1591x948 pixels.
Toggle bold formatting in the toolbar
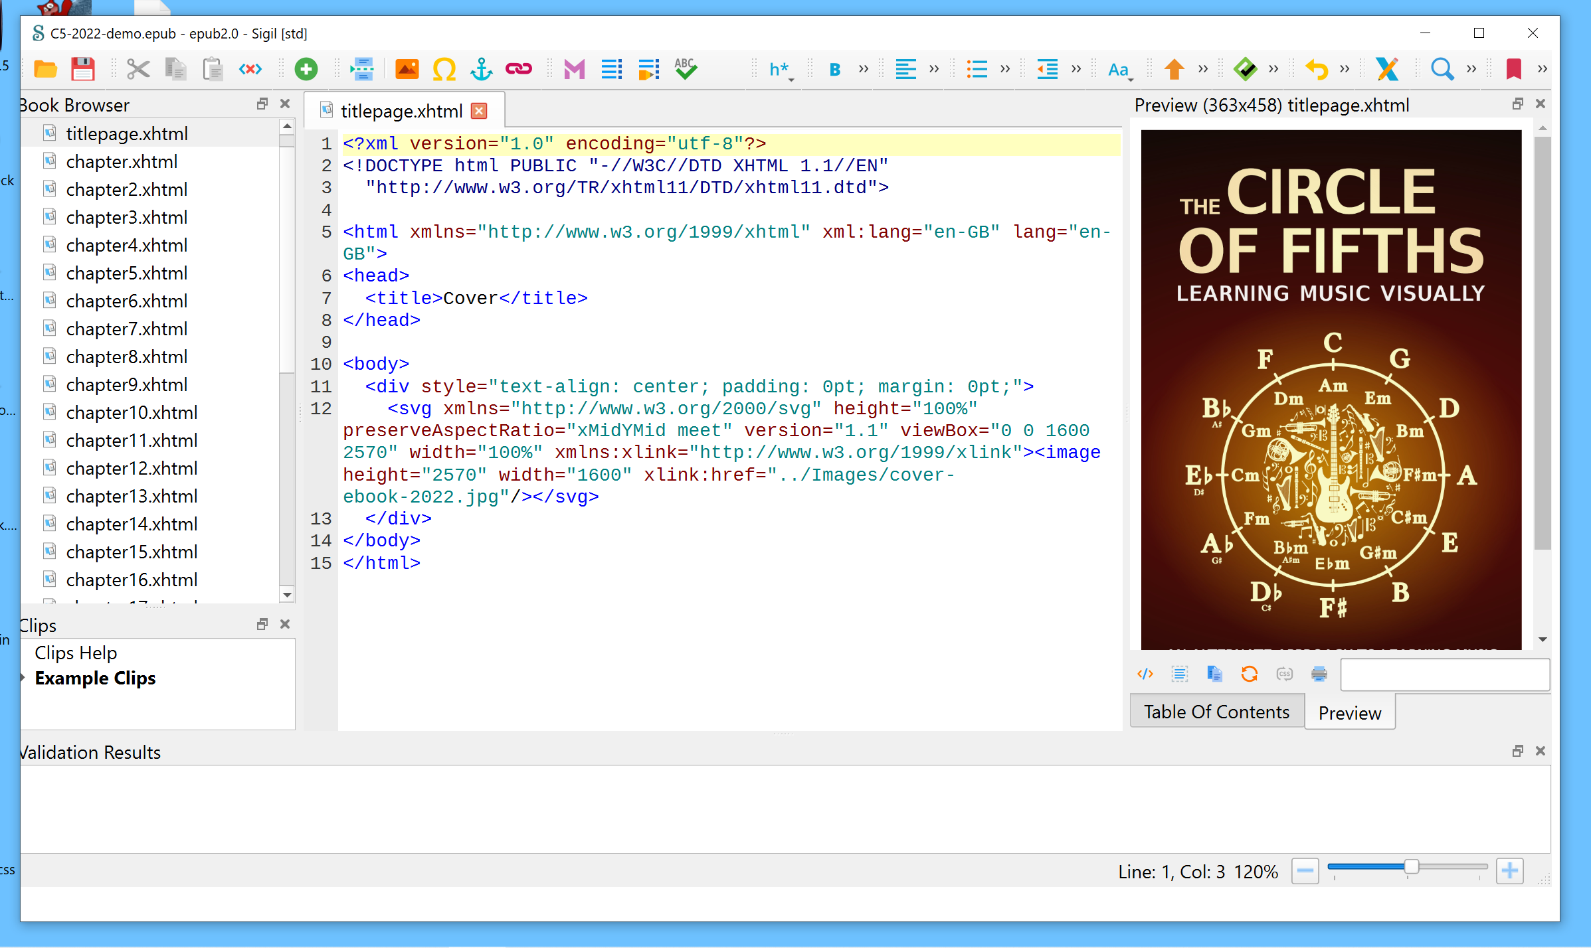[834, 69]
